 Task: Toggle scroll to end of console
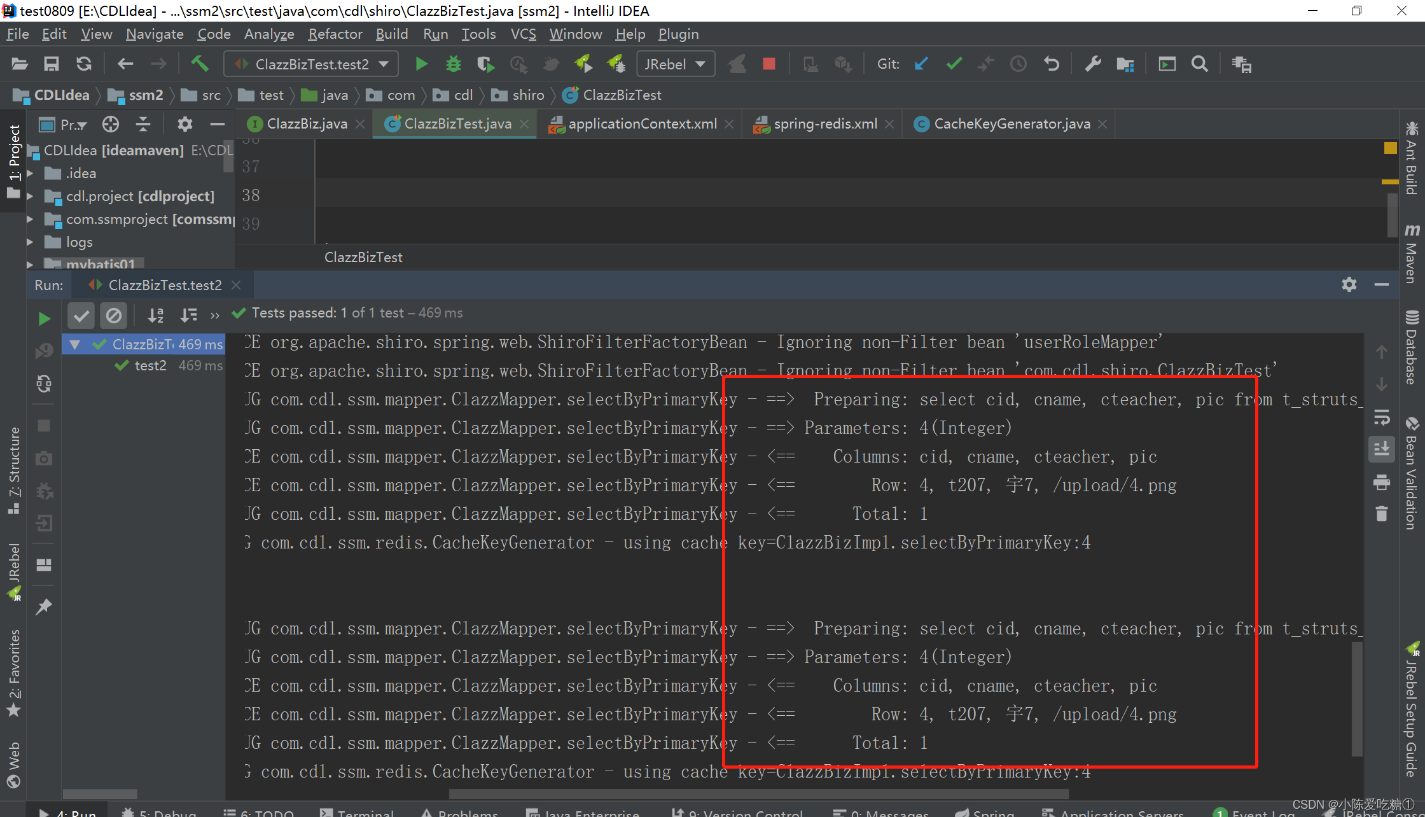click(x=1381, y=449)
